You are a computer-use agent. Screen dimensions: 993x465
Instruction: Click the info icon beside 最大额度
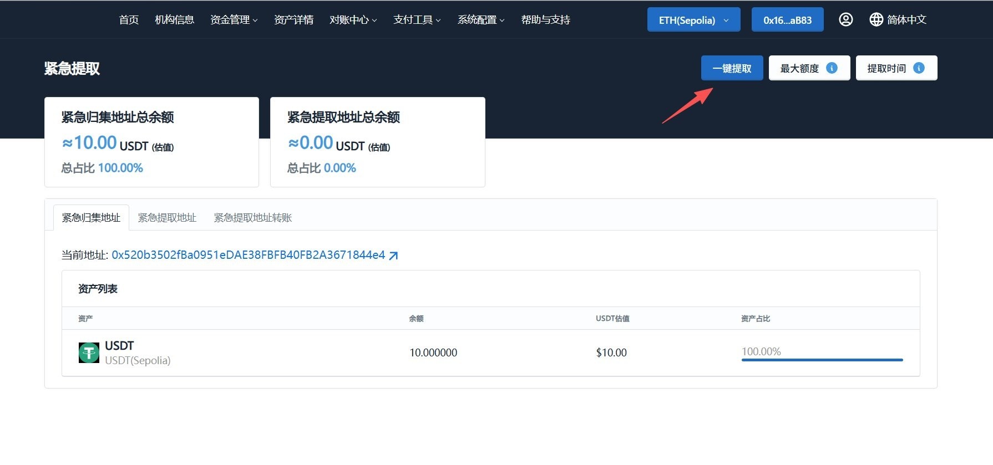(832, 68)
